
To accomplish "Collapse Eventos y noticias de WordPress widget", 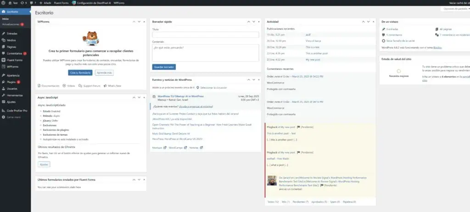I will [x=259, y=80].
